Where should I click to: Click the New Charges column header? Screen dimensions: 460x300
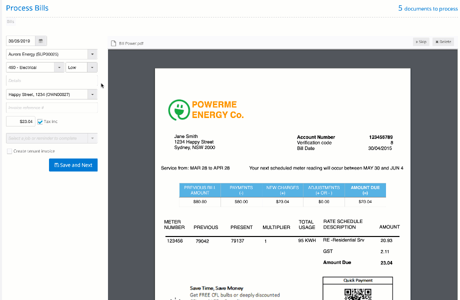(282, 190)
